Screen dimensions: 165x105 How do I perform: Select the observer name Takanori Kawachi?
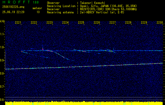tap(93, 3)
